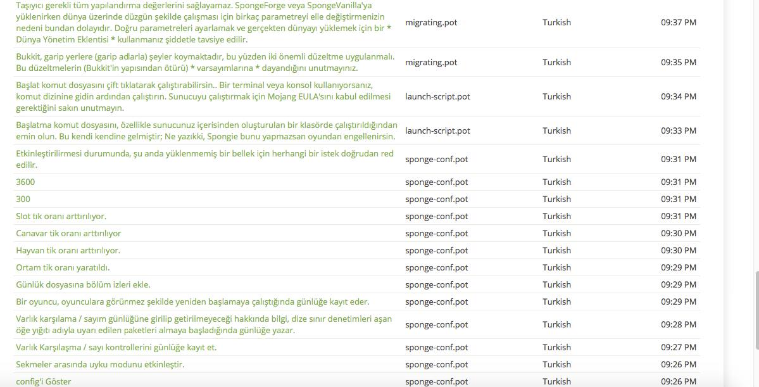Open 'Slot tık oranı arttırılıyor.' translation
759x387 pixels.
tap(61, 216)
